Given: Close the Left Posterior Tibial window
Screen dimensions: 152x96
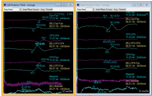Looking at the screenshot, I should click(x=70, y=5).
